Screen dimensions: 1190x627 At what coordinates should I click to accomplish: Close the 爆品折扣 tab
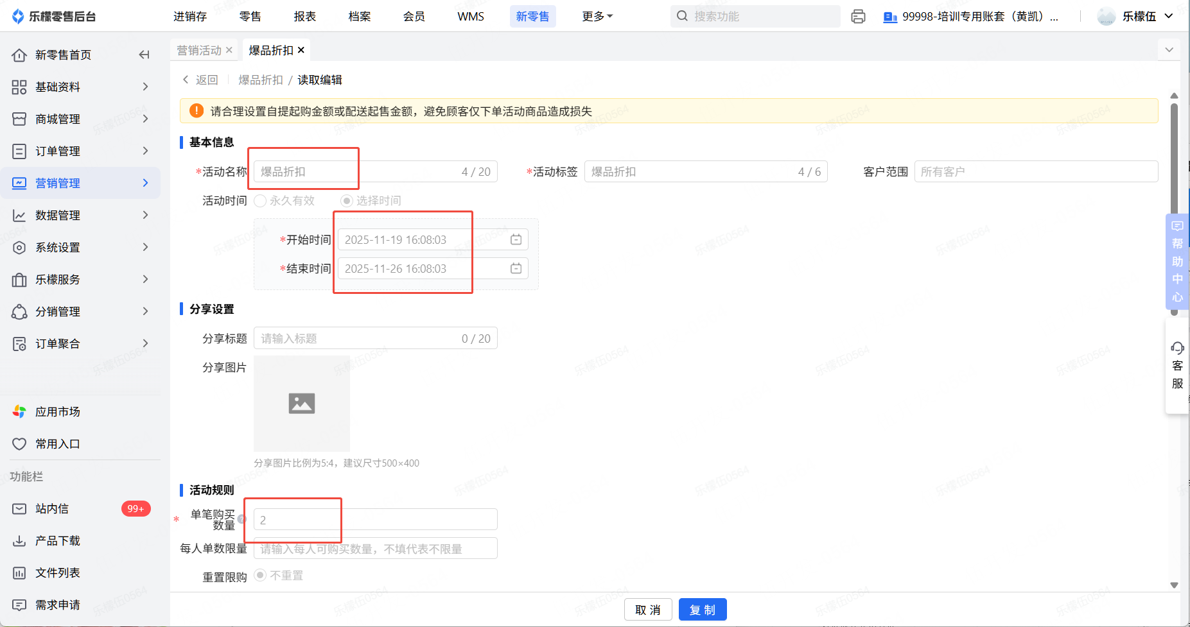[x=301, y=50]
